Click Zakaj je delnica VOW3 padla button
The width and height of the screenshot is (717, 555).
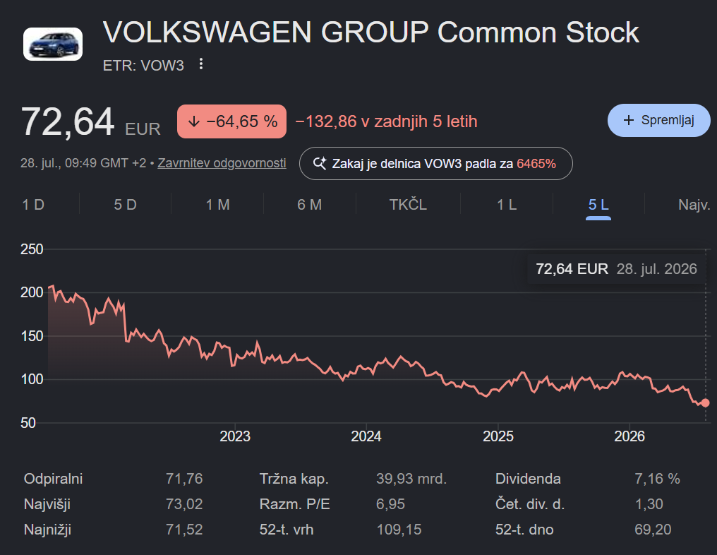click(436, 163)
